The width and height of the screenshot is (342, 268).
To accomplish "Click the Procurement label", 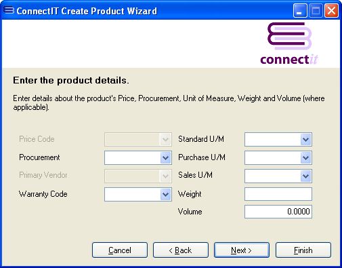I will coord(39,157).
